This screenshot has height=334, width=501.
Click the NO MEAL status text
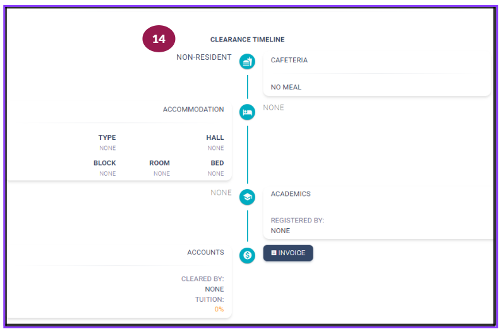pyautogui.click(x=286, y=87)
